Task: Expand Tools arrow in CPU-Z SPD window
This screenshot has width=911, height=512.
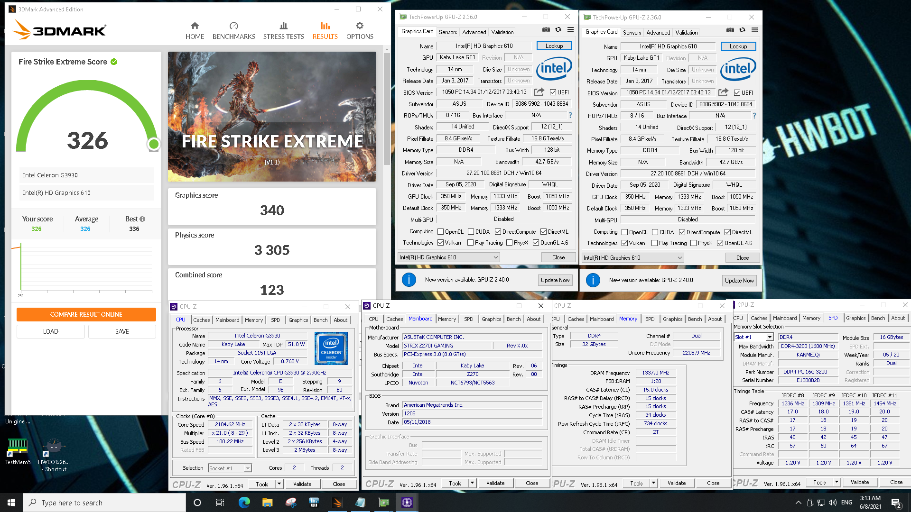Action: [x=837, y=482]
